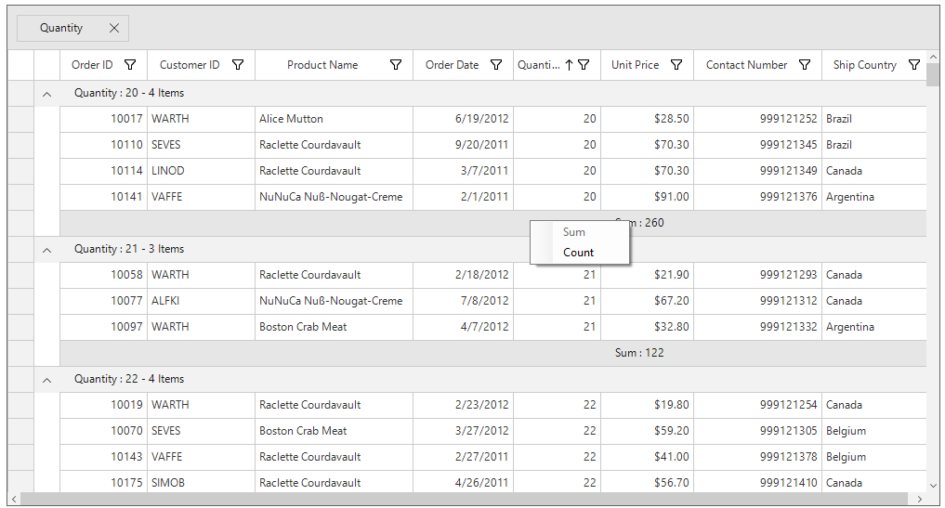Choose Count in the context menu
945x508 pixels.
[x=580, y=253]
